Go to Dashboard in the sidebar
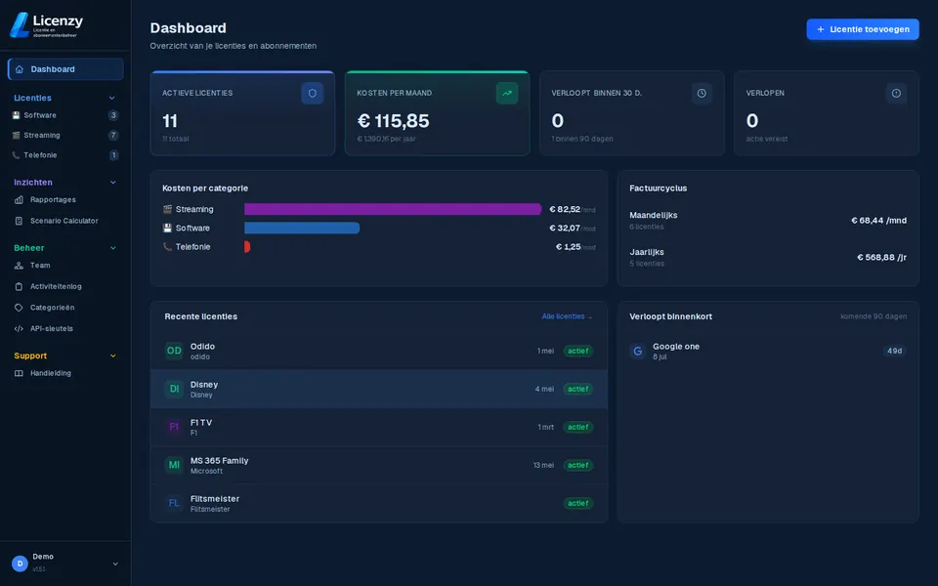The width and height of the screenshot is (938, 586). [x=65, y=69]
